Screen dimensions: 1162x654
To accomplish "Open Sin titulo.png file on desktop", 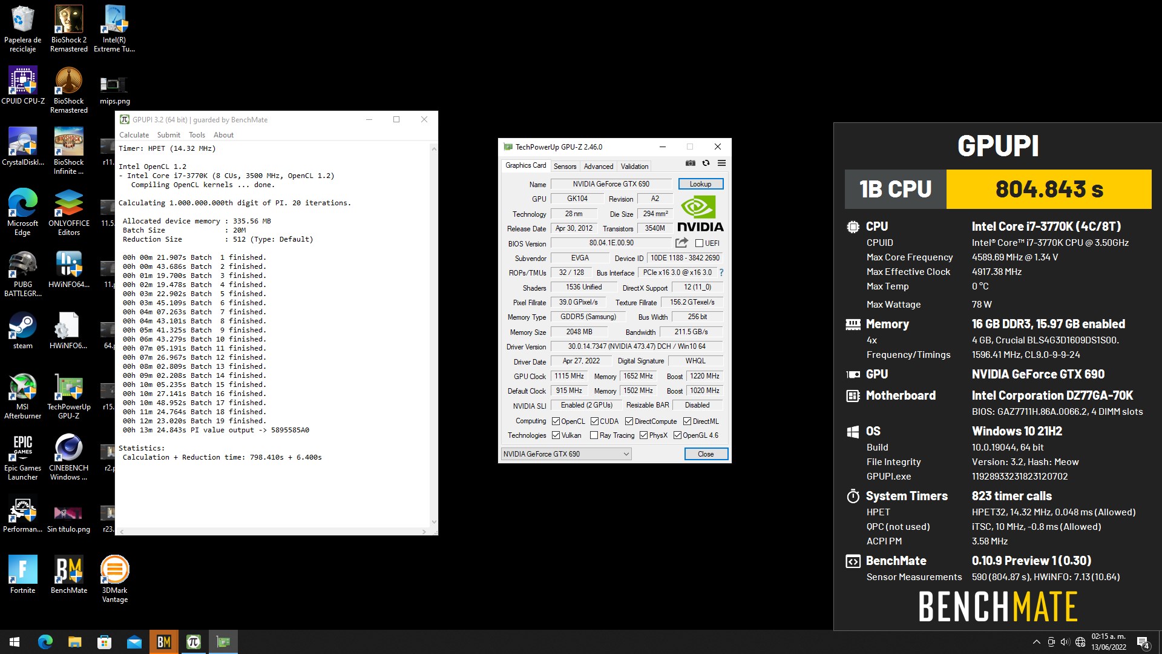I will 68,518.
